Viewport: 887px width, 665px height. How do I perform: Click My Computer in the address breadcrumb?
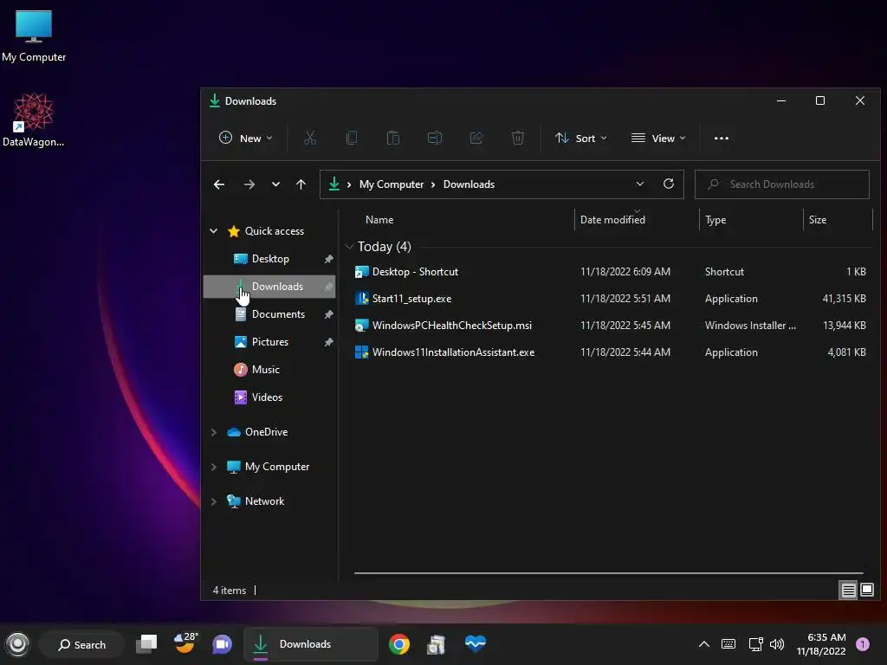click(392, 184)
